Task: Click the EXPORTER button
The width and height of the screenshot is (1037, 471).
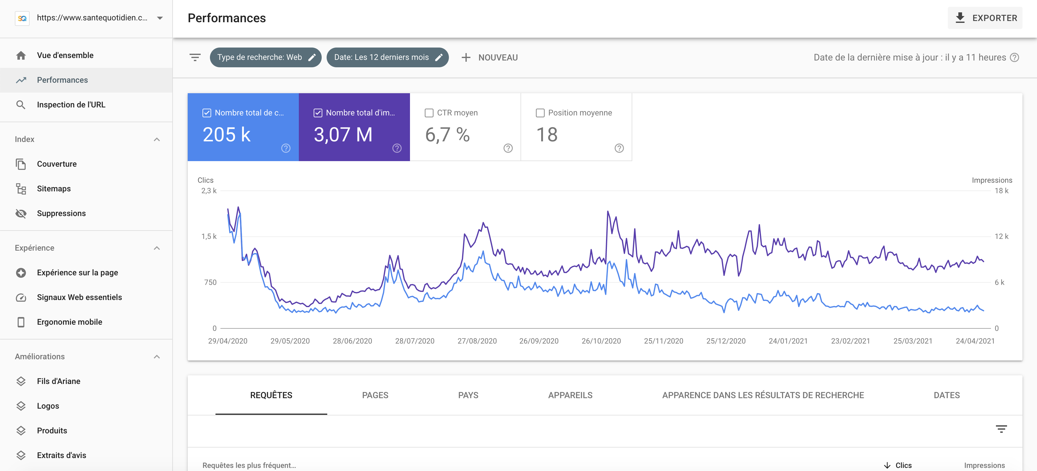Action: 985,18
